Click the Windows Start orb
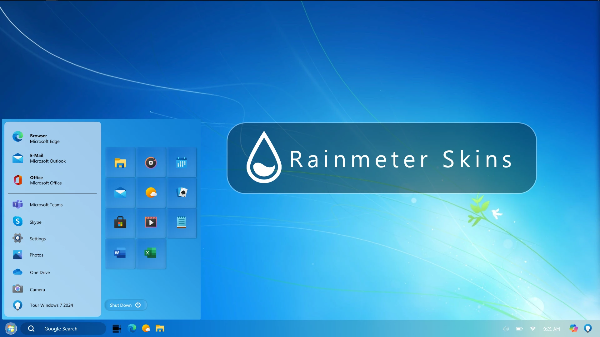The width and height of the screenshot is (600, 337). point(11,329)
